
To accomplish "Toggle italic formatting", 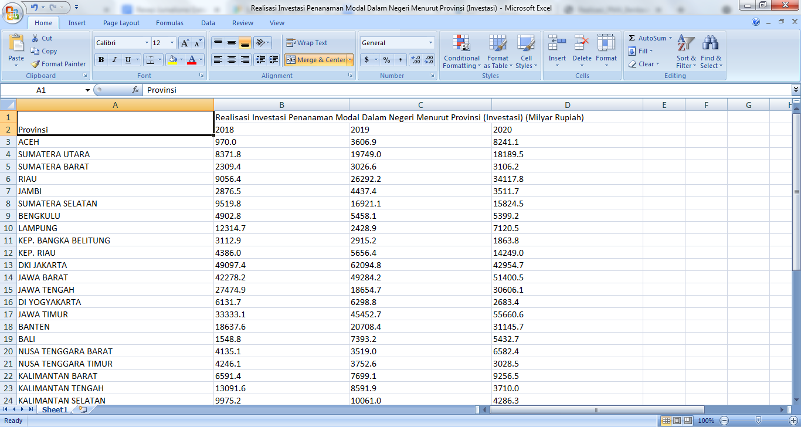I will click(x=114, y=60).
